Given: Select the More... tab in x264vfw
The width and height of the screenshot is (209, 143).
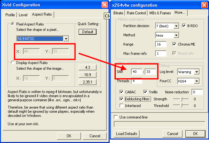Looking at the screenshot, I should (180, 12).
